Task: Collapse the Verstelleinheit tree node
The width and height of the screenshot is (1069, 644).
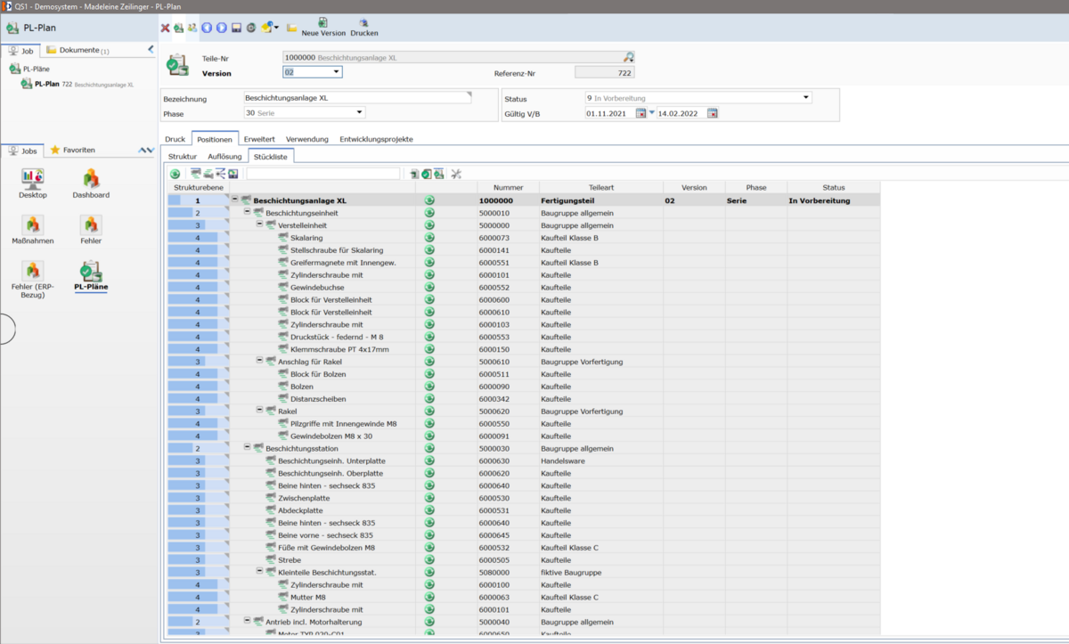Action: pos(259,225)
